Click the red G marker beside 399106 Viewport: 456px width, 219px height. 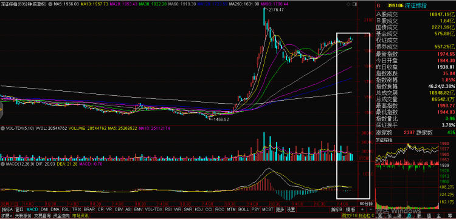tap(378, 6)
